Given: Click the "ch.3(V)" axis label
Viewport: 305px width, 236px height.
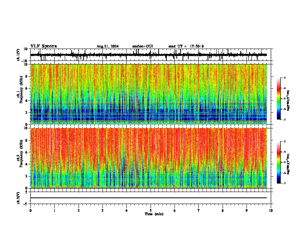Looking at the screenshot, I should tap(18, 198).
